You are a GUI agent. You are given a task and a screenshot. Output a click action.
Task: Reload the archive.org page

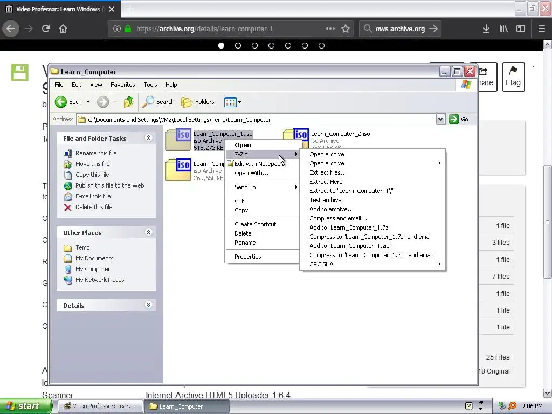tap(46, 29)
